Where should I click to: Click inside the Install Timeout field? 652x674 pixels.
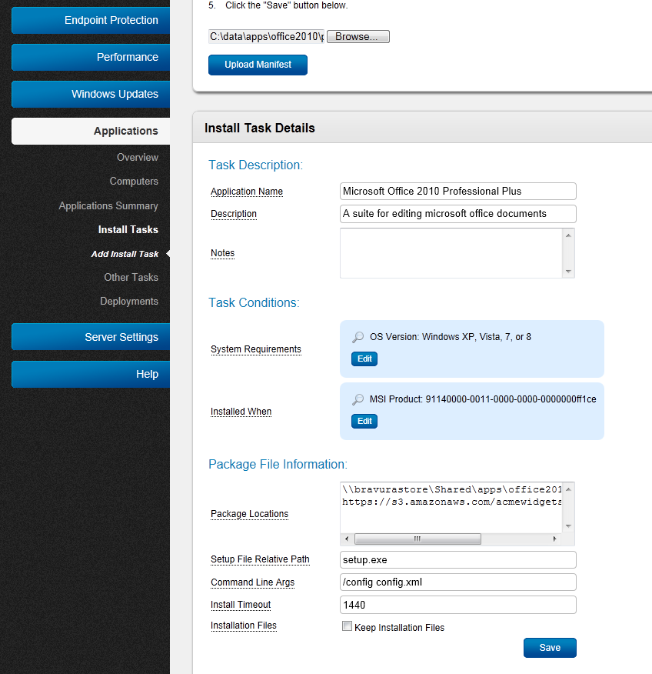click(x=457, y=605)
